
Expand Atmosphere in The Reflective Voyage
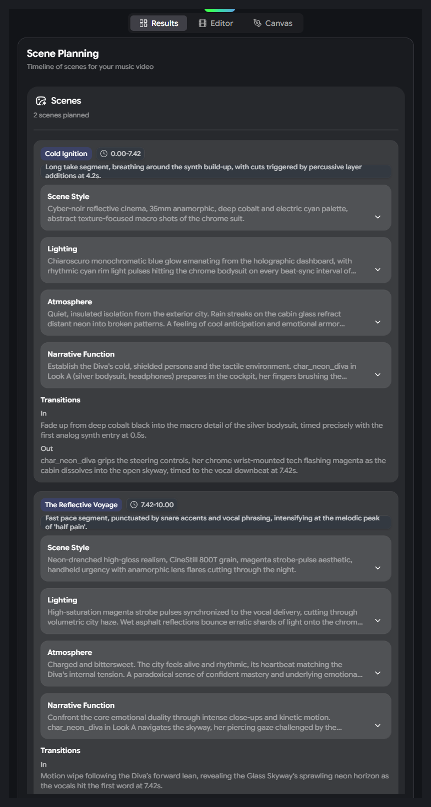(x=378, y=673)
